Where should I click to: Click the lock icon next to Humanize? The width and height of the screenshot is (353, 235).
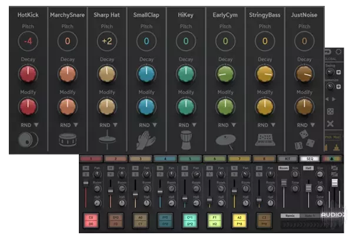coord(338,86)
